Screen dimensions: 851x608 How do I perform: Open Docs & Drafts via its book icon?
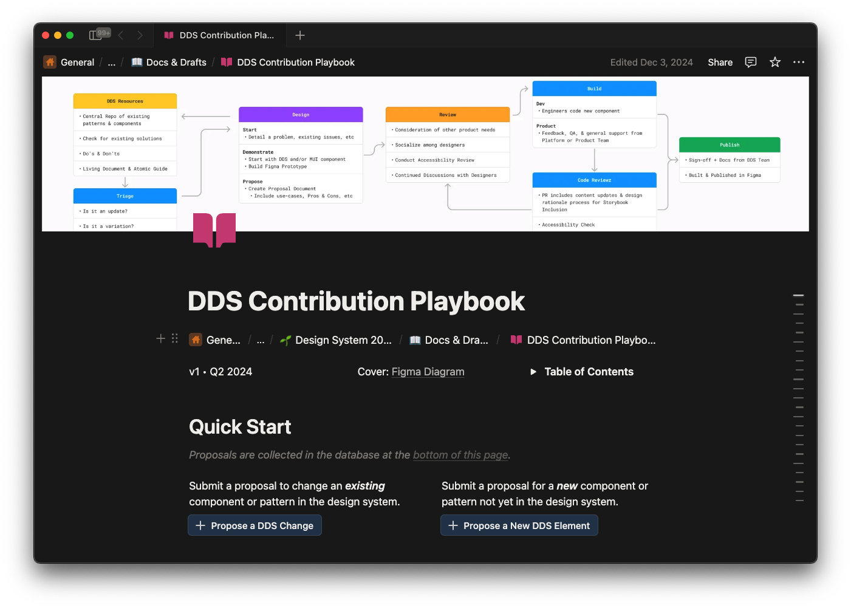[137, 62]
